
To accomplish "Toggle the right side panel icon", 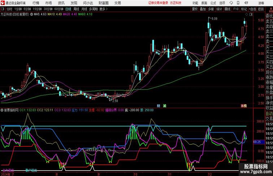I will pyautogui.click(x=251, y=14).
